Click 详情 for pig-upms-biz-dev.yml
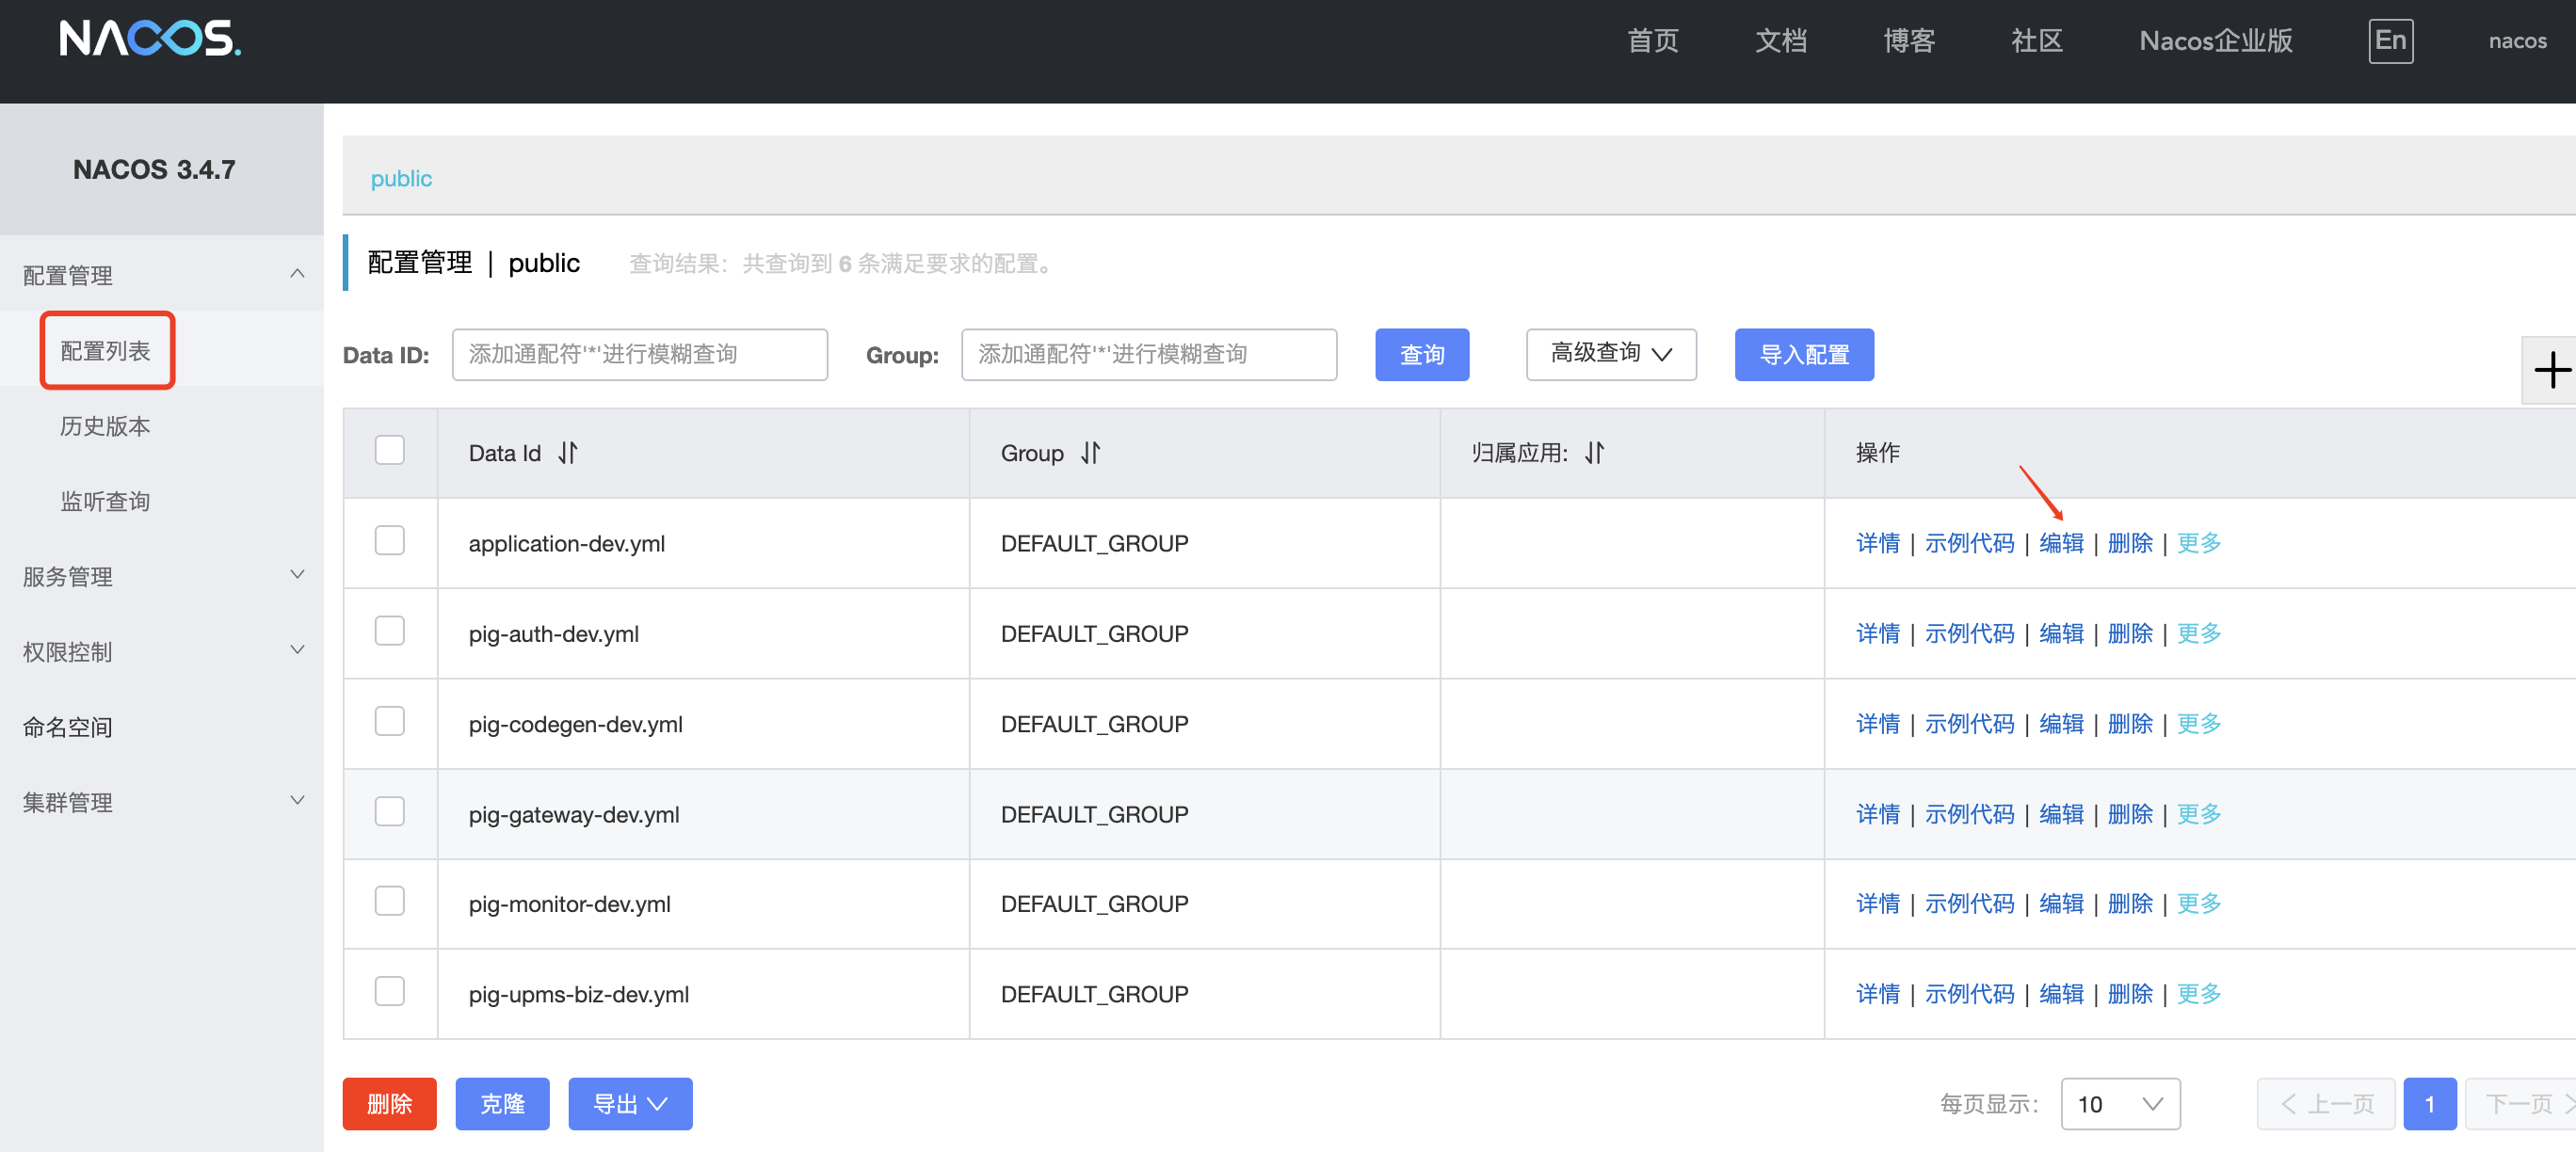Image resolution: width=2576 pixels, height=1152 pixels. [x=1878, y=994]
